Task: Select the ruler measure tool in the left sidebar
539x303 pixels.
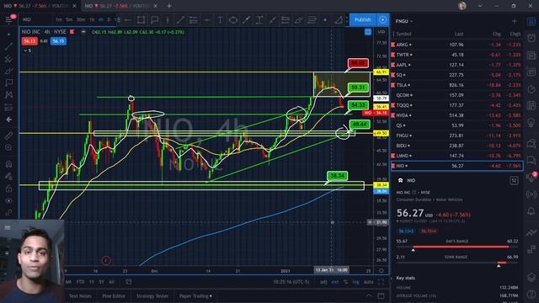Action: coord(8,136)
